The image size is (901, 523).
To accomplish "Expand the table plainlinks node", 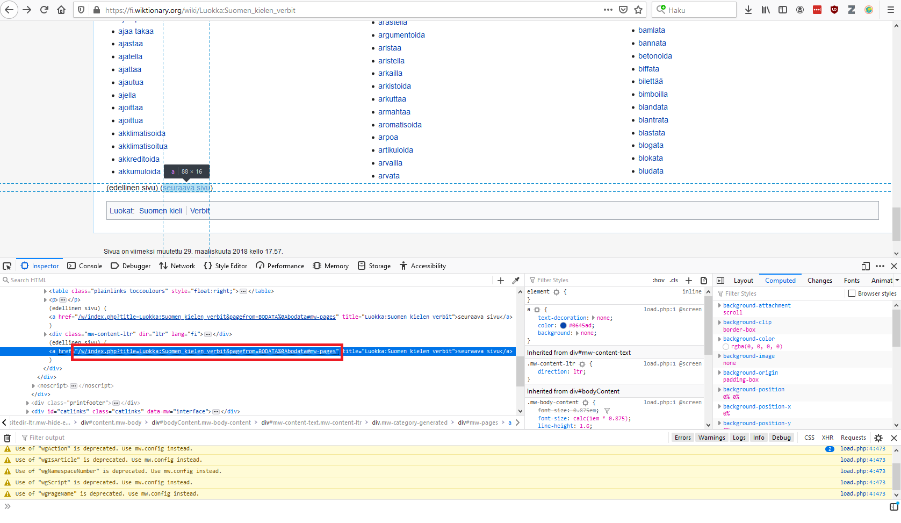I will tap(45, 291).
